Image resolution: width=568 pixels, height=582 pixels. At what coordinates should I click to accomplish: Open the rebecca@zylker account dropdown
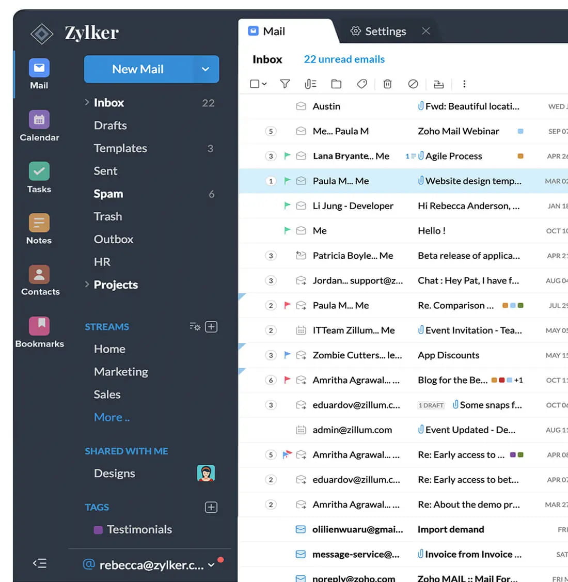point(211,565)
